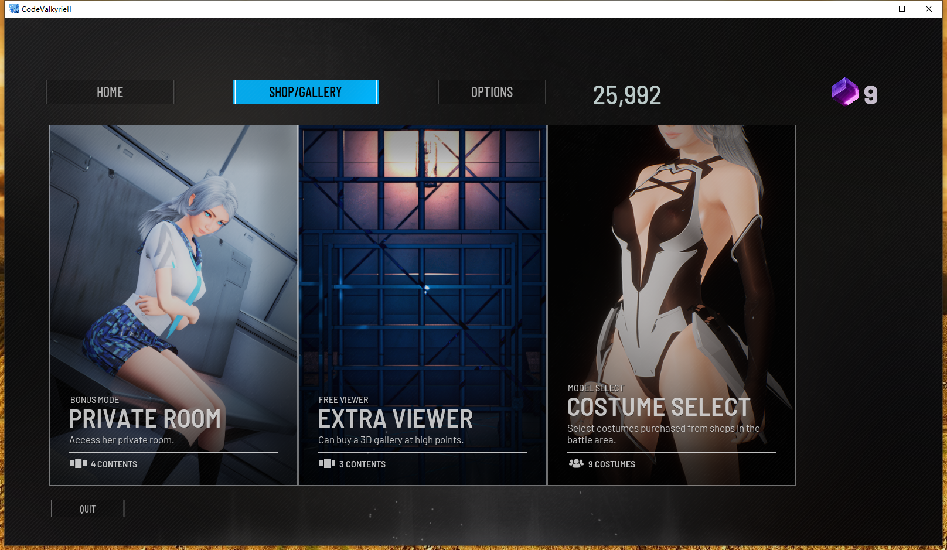Click 'Can buy a 3D gallery' description
This screenshot has height=550, width=947.
pos(391,440)
